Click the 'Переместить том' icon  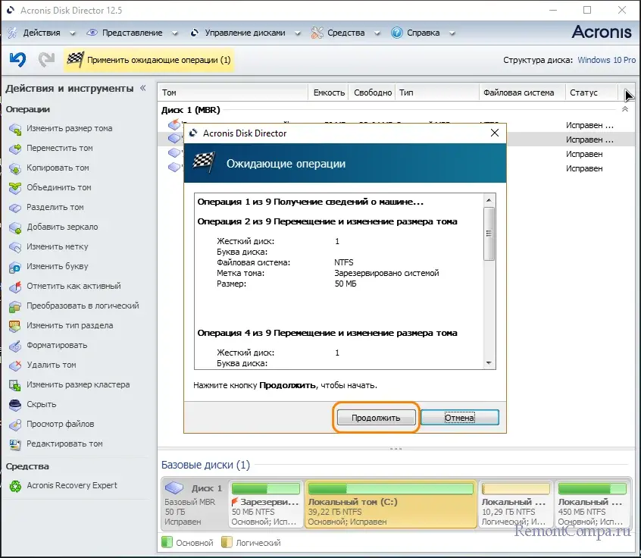coord(15,149)
